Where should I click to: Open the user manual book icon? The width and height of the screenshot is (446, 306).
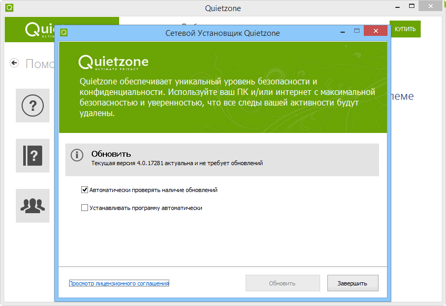(x=33, y=156)
